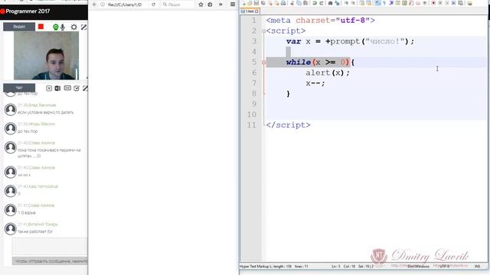The image size is (490, 275).
Task: Click the presenter webcam video thumbnail
Action: coord(46,56)
